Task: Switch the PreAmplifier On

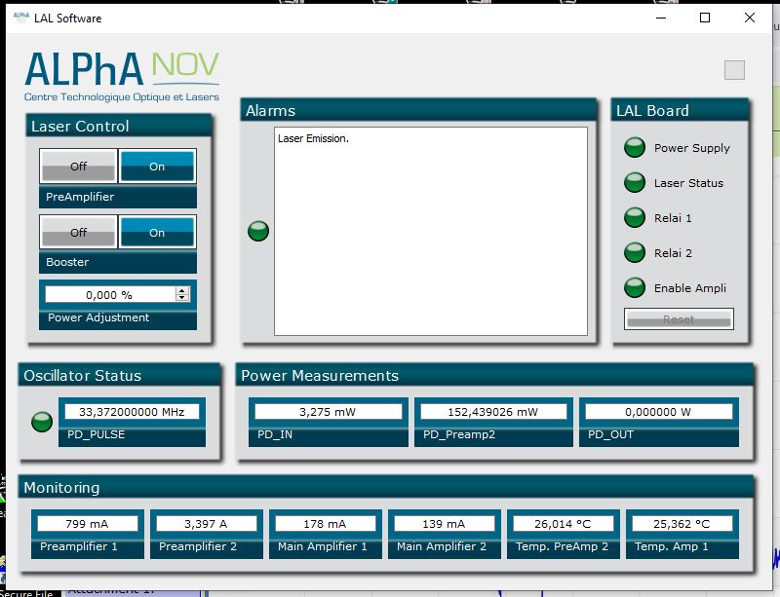Action: [x=157, y=167]
